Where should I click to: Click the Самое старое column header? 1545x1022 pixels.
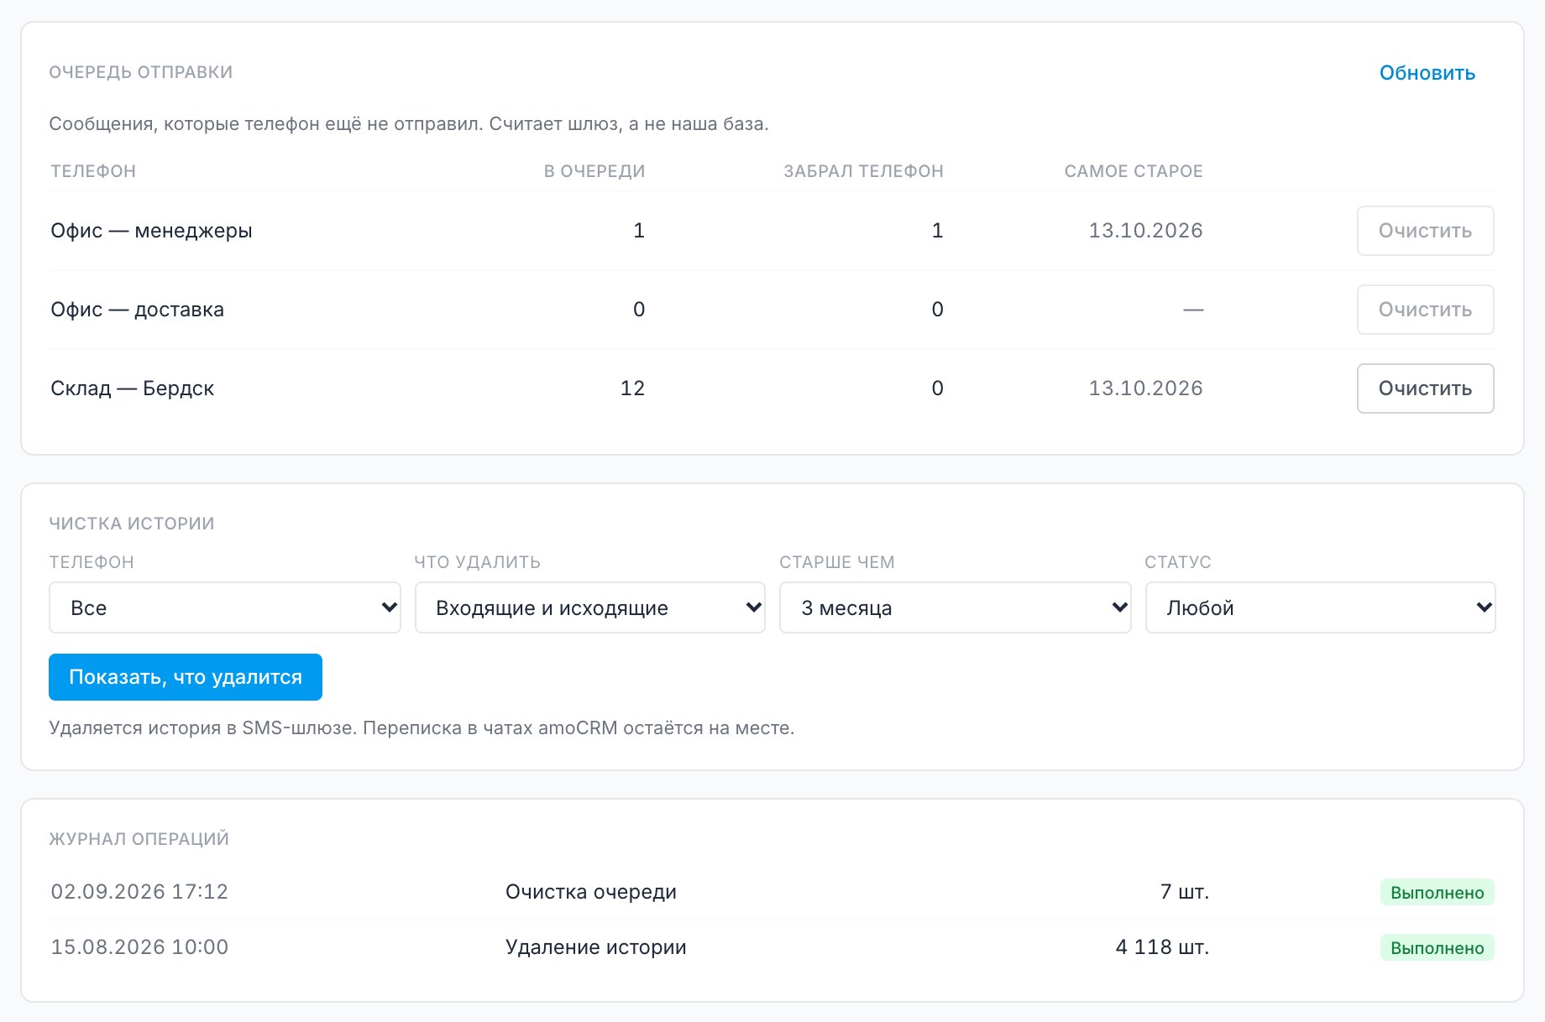[x=1134, y=171]
